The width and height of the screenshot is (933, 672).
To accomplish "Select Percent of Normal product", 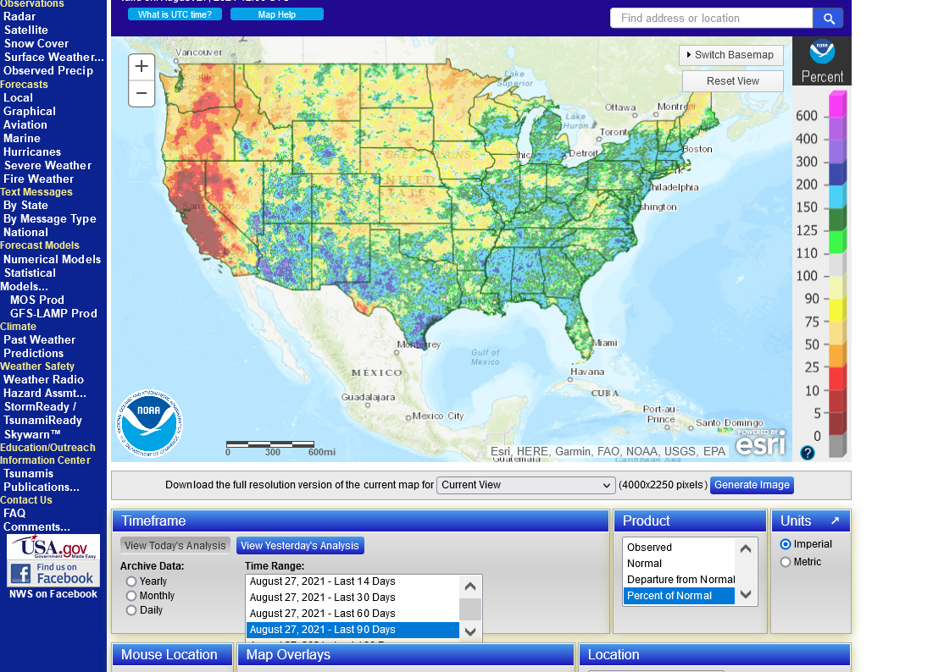I will pyautogui.click(x=679, y=596).
